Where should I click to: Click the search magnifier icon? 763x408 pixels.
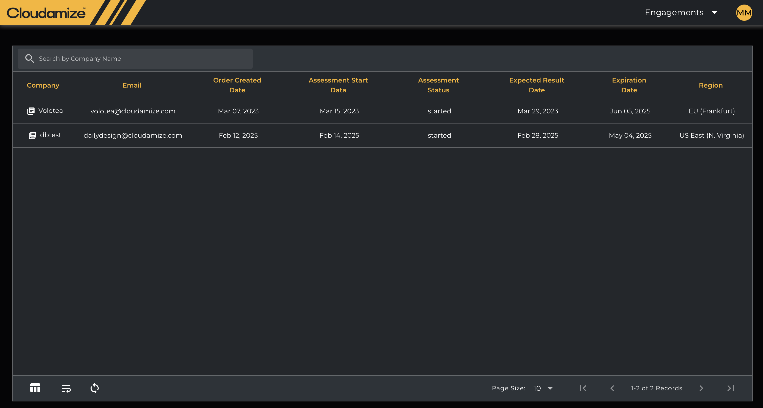(x=29, y=59)
